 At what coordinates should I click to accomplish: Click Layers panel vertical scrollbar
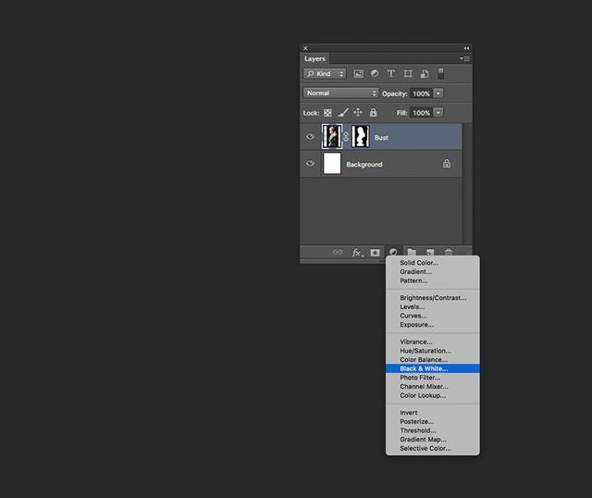467,183
